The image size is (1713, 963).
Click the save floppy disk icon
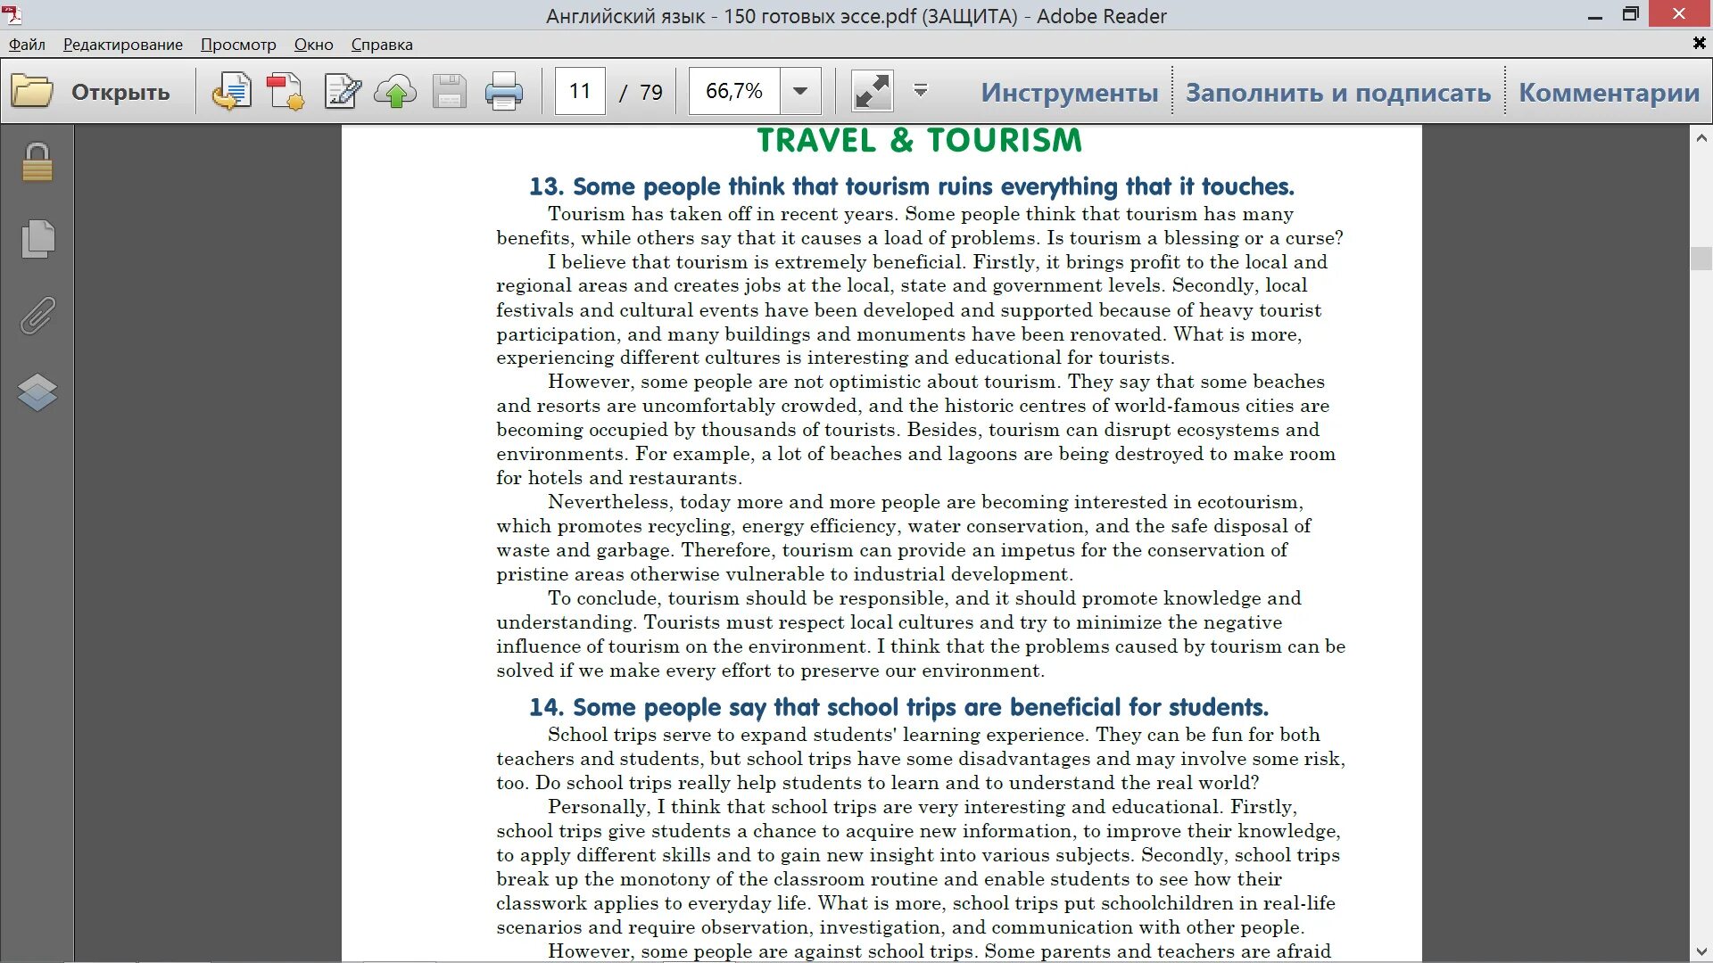click(x=450, y=92)
